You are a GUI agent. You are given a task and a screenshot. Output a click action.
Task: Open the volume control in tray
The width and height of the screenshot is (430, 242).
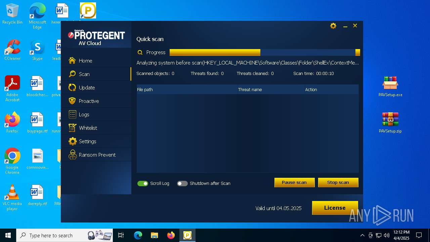click(387, 235)
